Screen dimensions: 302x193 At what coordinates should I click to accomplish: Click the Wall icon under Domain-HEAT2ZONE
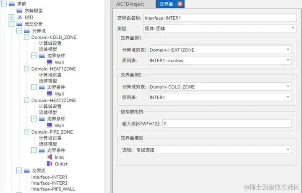(49, 125)
